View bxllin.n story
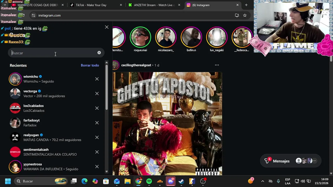 click(191, 37)
